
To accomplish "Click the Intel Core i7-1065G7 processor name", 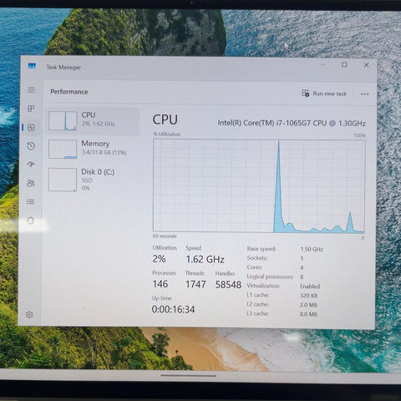I will [292, 123].
